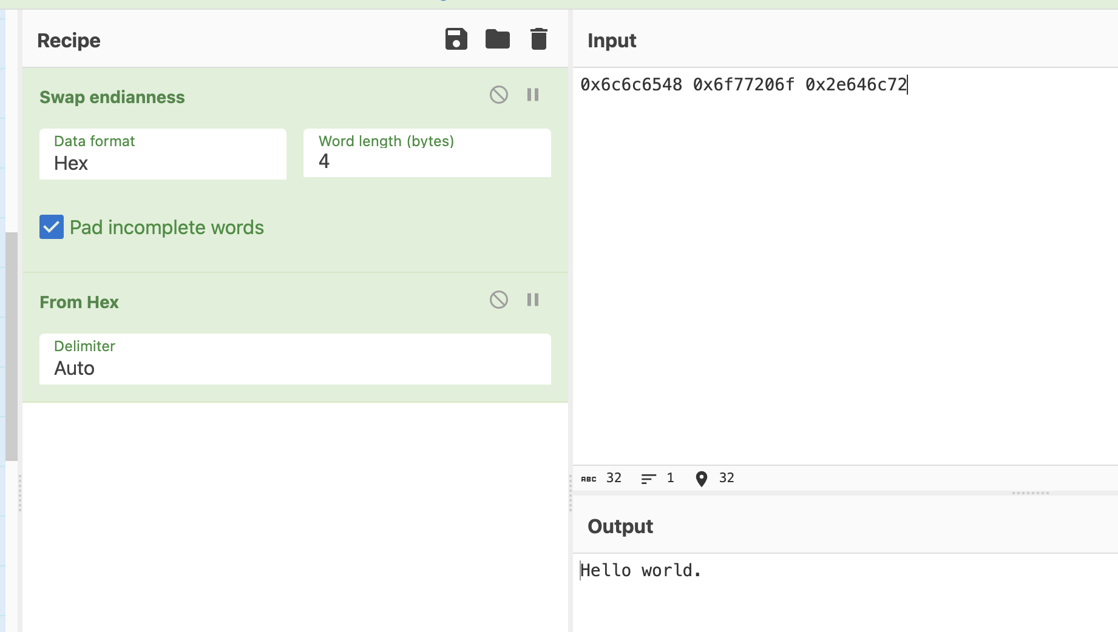This screenshot has width=1118, height=632.
Task: Expand the Word length options
Action: tap(427, 161)
